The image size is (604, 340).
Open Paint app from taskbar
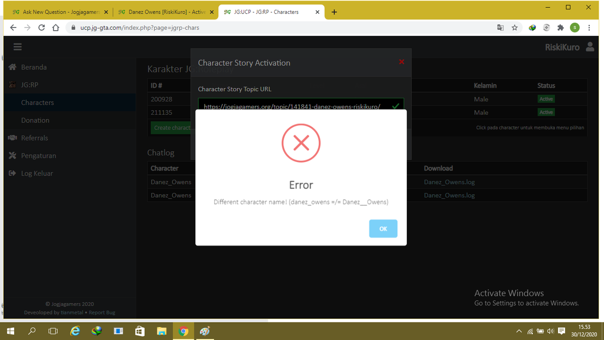[x=205, y=331]
